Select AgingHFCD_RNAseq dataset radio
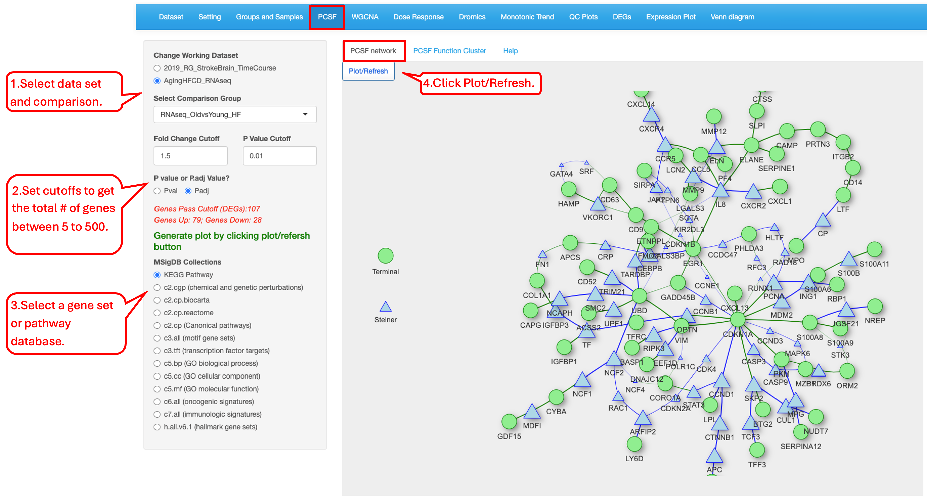This screenshot has width=931, height=502. (157, 81)
